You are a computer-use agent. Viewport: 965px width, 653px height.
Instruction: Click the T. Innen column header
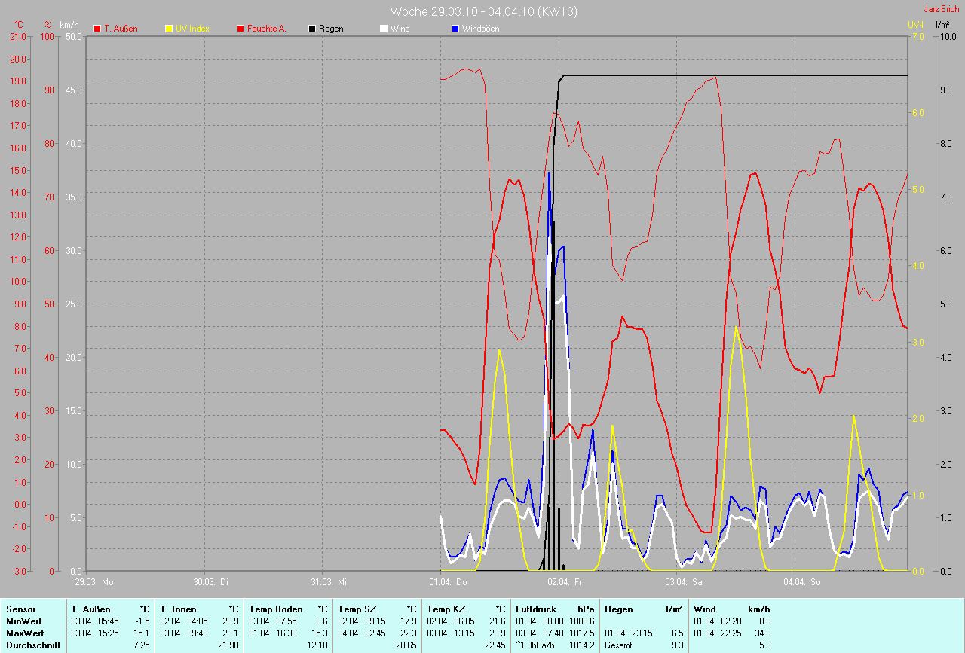178,609
